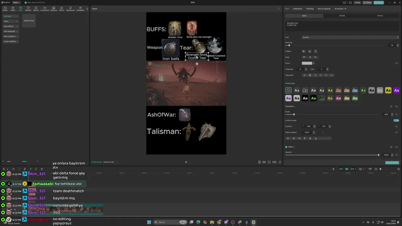Choose Auto captions option

tap(11, 36)
